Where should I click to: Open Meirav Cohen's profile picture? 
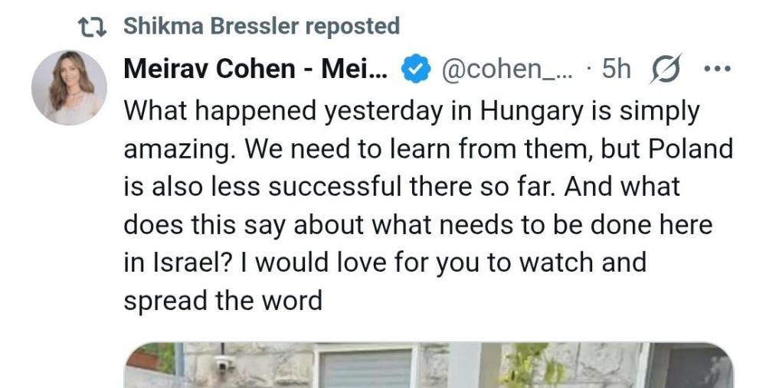69,88
